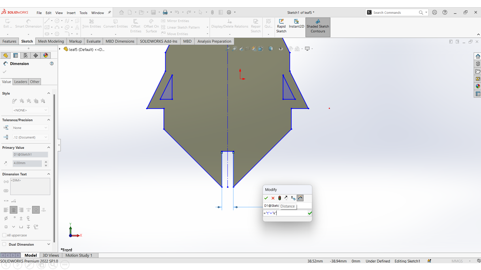
Task: Open the DisplayManager color ball tab
Action: (46, 55)
